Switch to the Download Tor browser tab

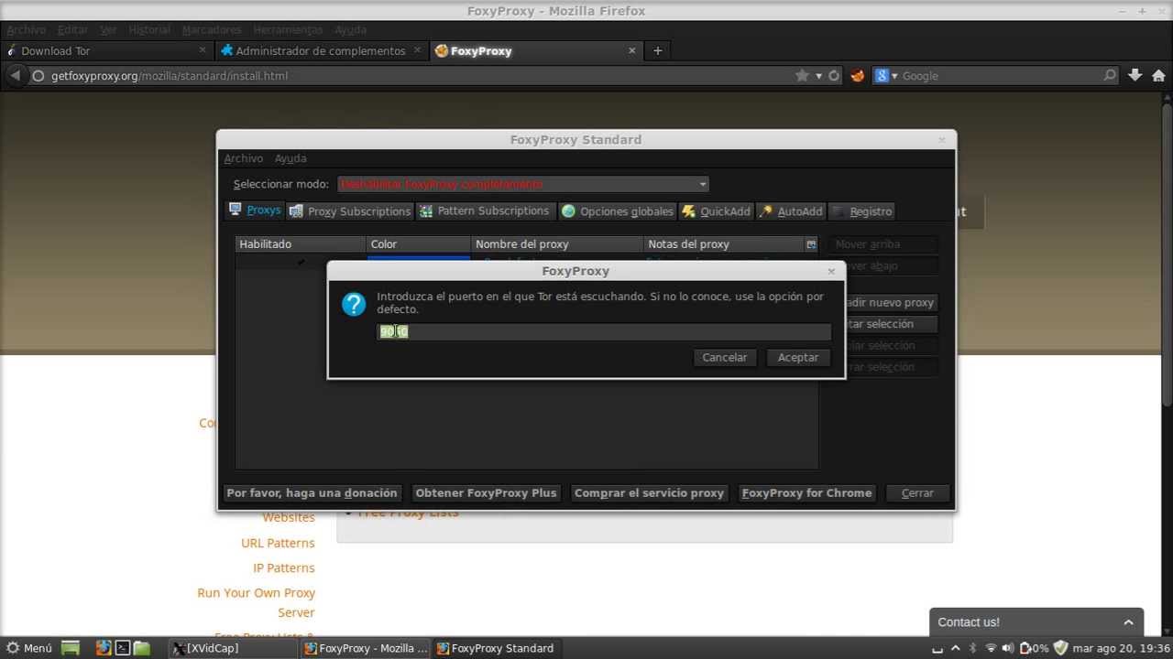(107, 50)
